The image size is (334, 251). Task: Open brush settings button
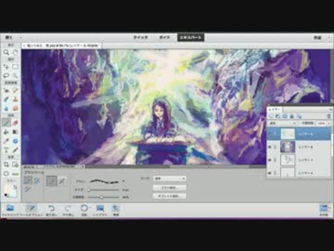pyautogui.click(x=169, y=188)
